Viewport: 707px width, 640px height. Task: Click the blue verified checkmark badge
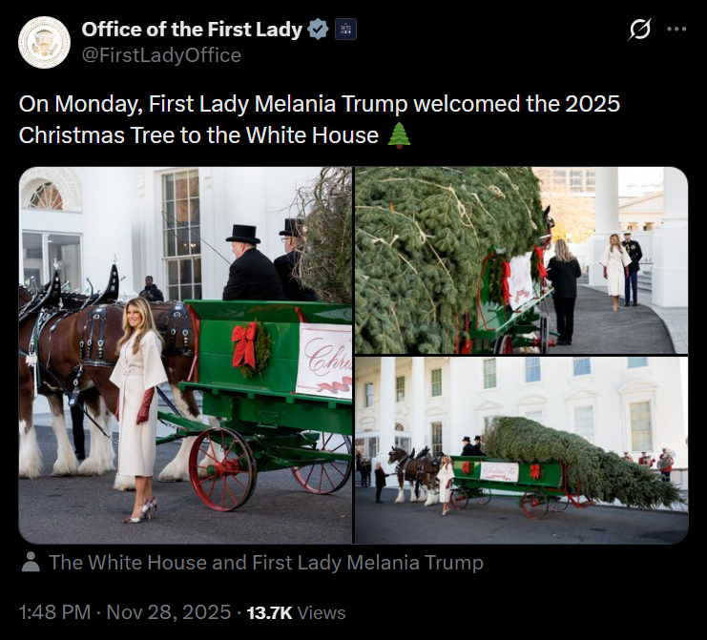tap(319, 30)
